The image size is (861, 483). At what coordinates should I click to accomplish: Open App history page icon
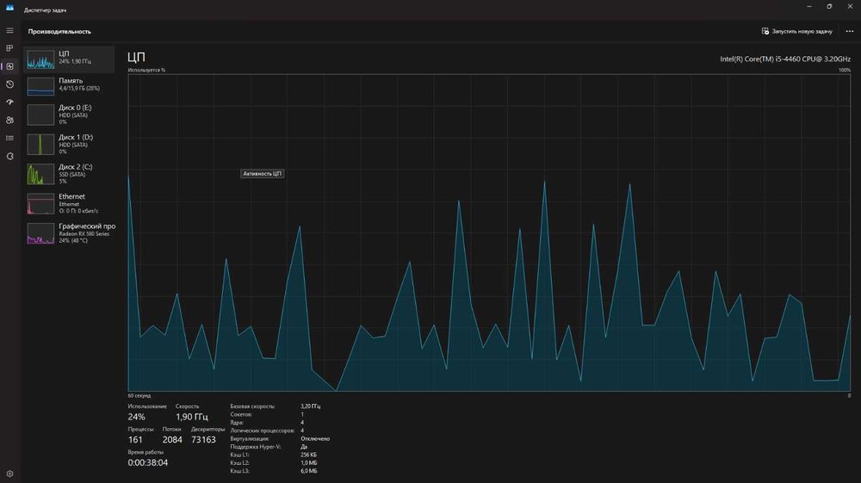[9, 84]
